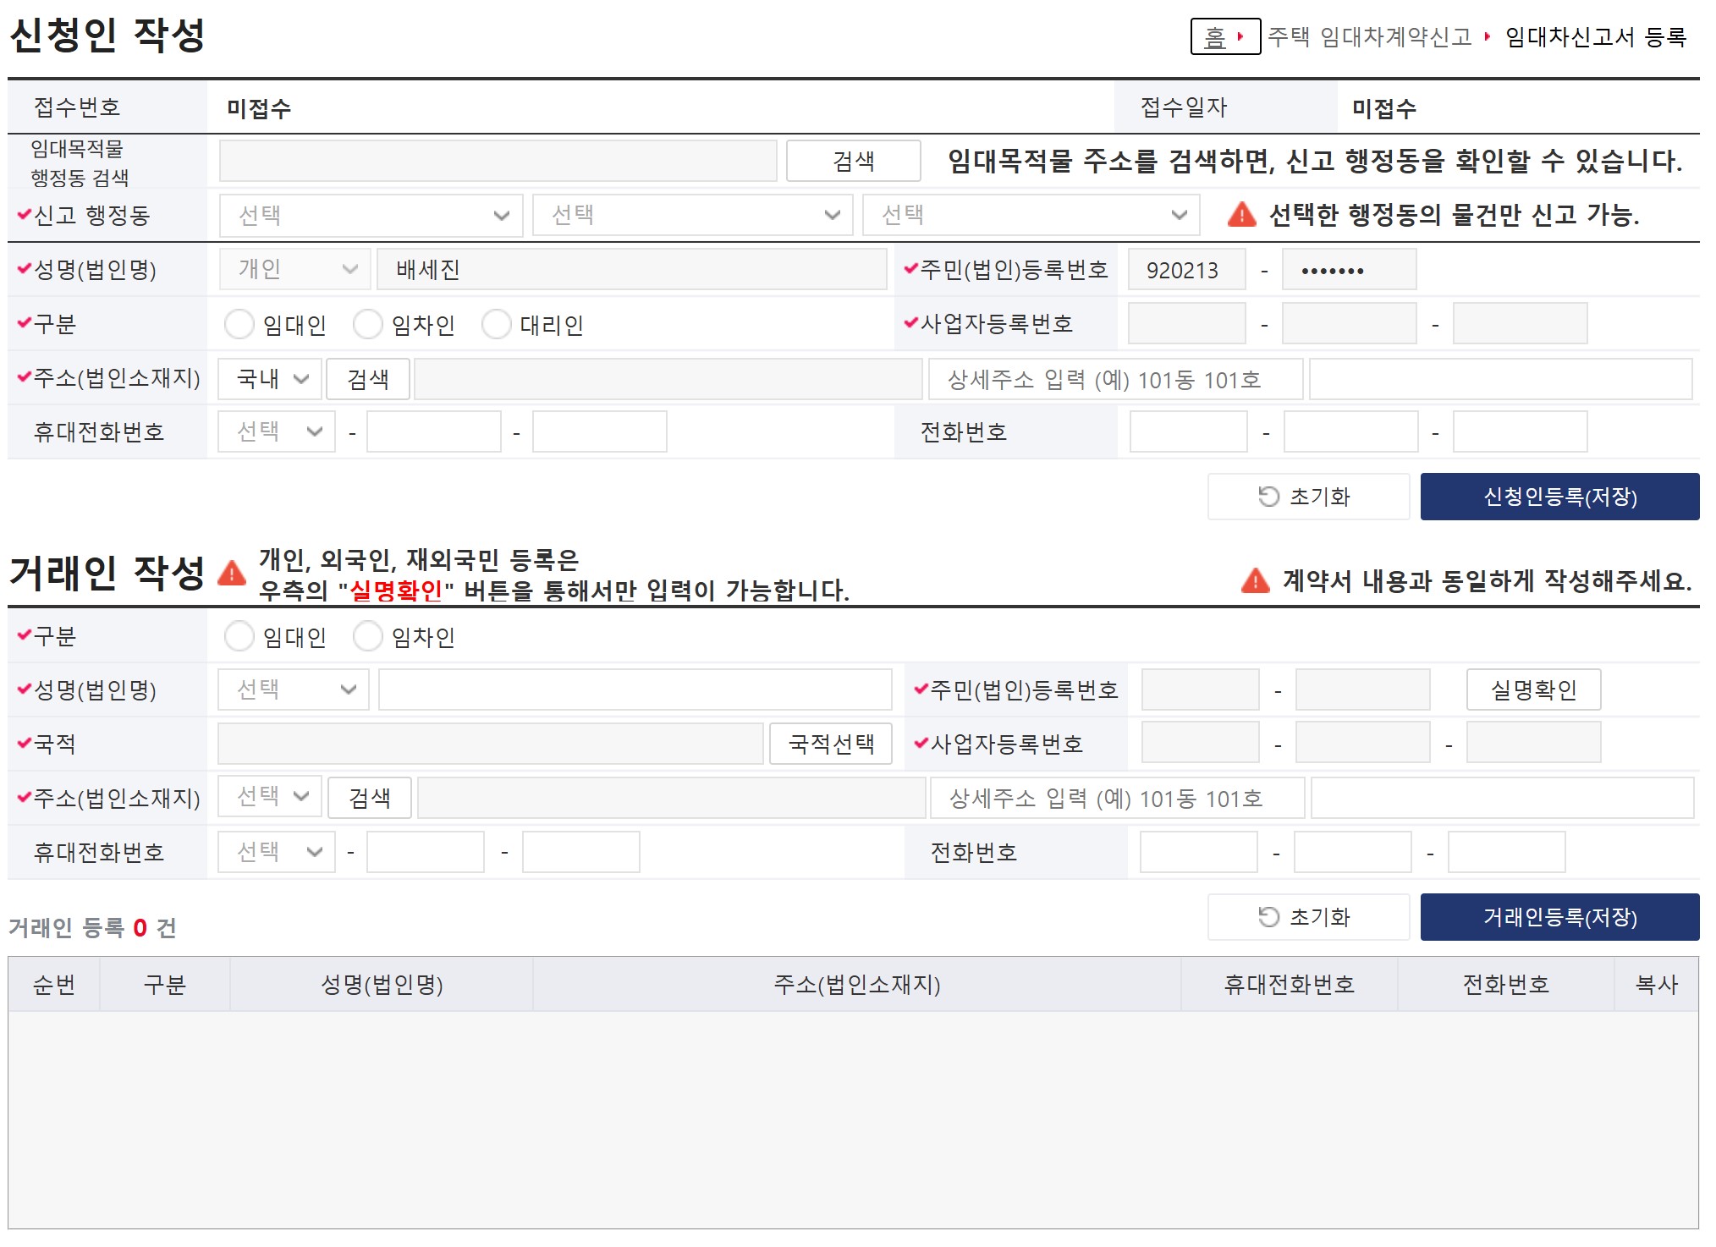Click the 상세주소 입력 detail address field
The image size is (1716, 1247).
click(x=1117, y=380)
